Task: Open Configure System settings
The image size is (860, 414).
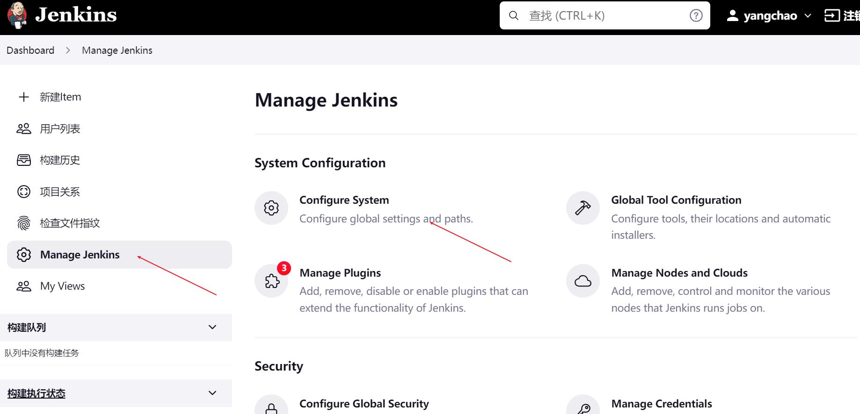Action: (344, 200)
